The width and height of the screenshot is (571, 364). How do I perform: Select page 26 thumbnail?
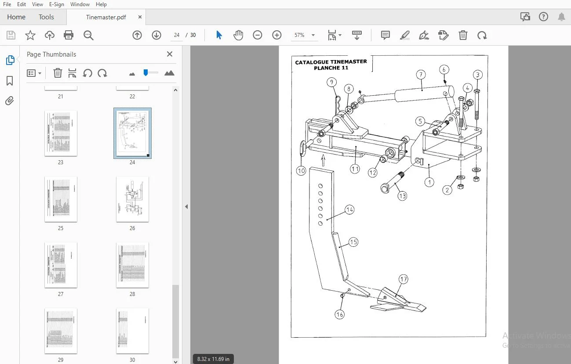[x=132, y=199]
